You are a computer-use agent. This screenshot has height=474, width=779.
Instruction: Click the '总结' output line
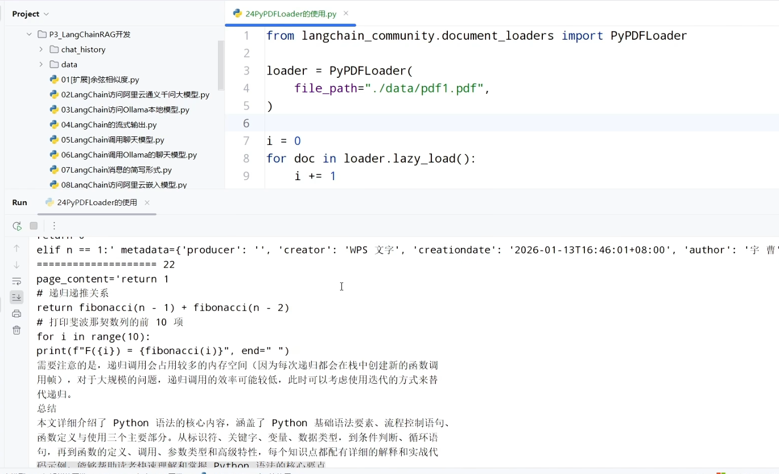point(47,408)
